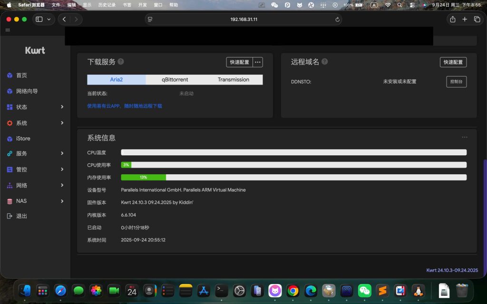
Task: Open the 历史记录 menu in menu bar
Action: (x=107, y=5)
